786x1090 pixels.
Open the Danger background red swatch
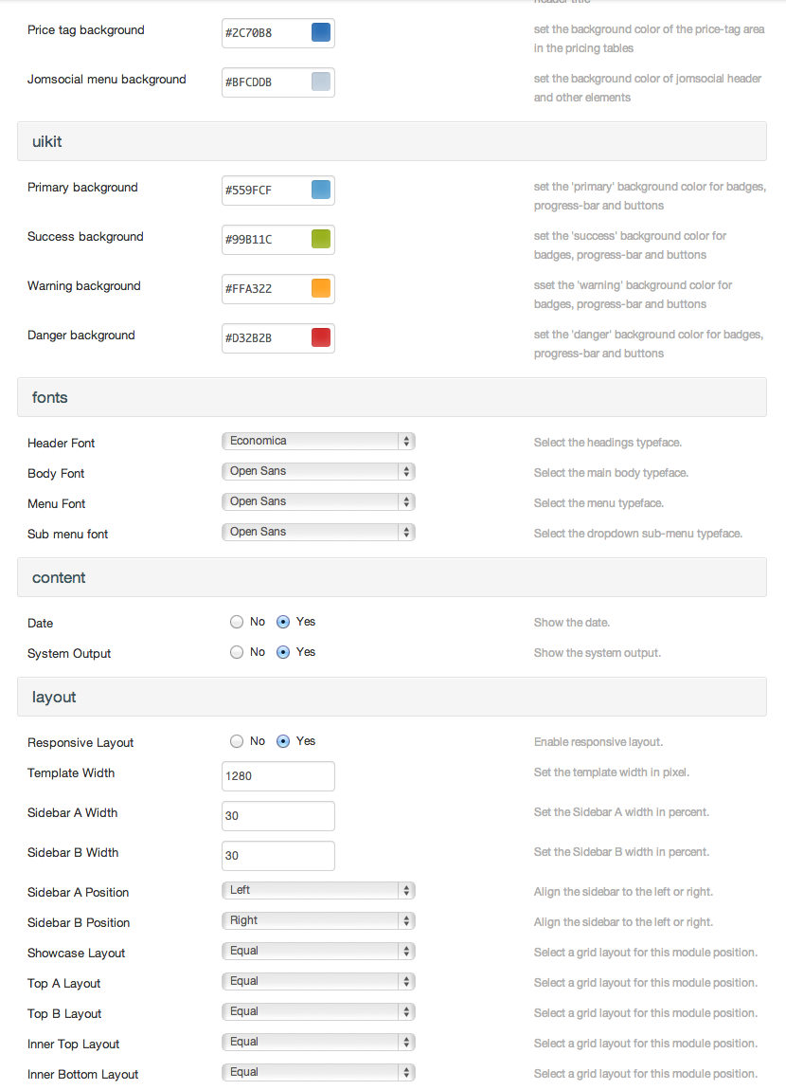[x=321, y=337]
